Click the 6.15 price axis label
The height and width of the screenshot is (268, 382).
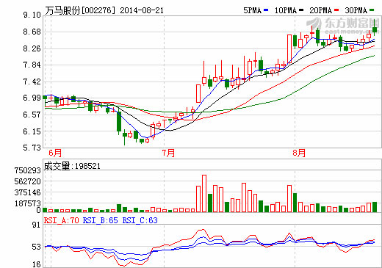pos(32,131)
